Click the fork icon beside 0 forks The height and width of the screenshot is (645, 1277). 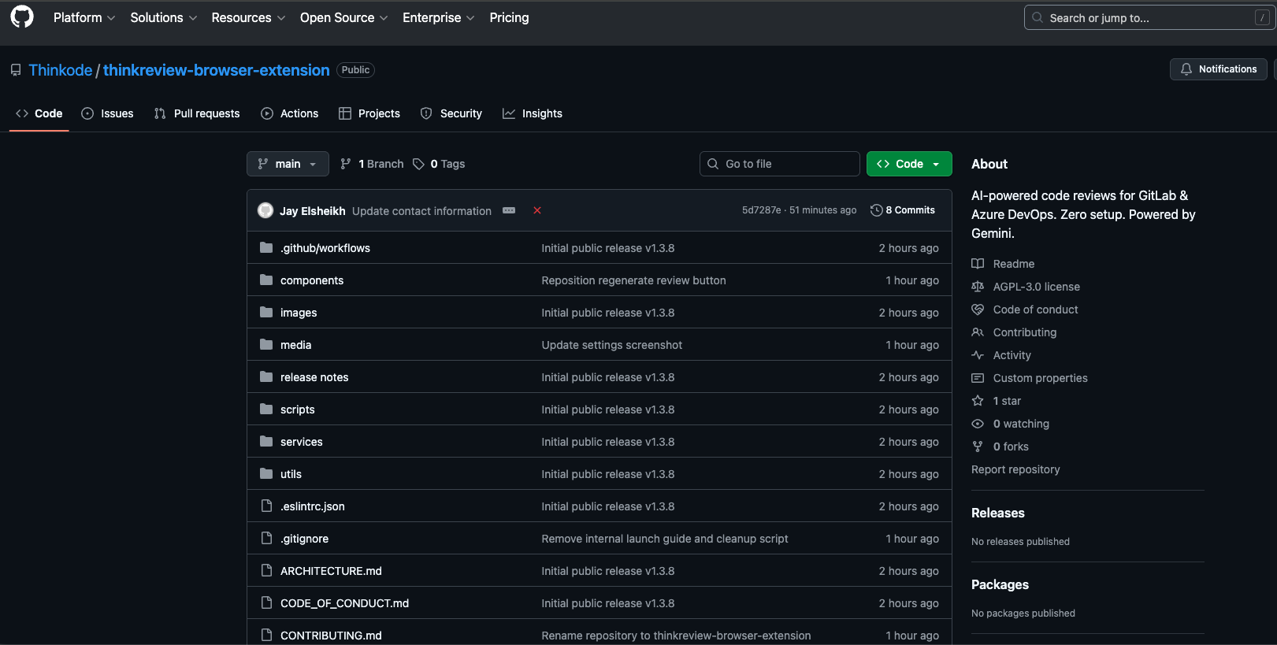(x=978, y=447)
